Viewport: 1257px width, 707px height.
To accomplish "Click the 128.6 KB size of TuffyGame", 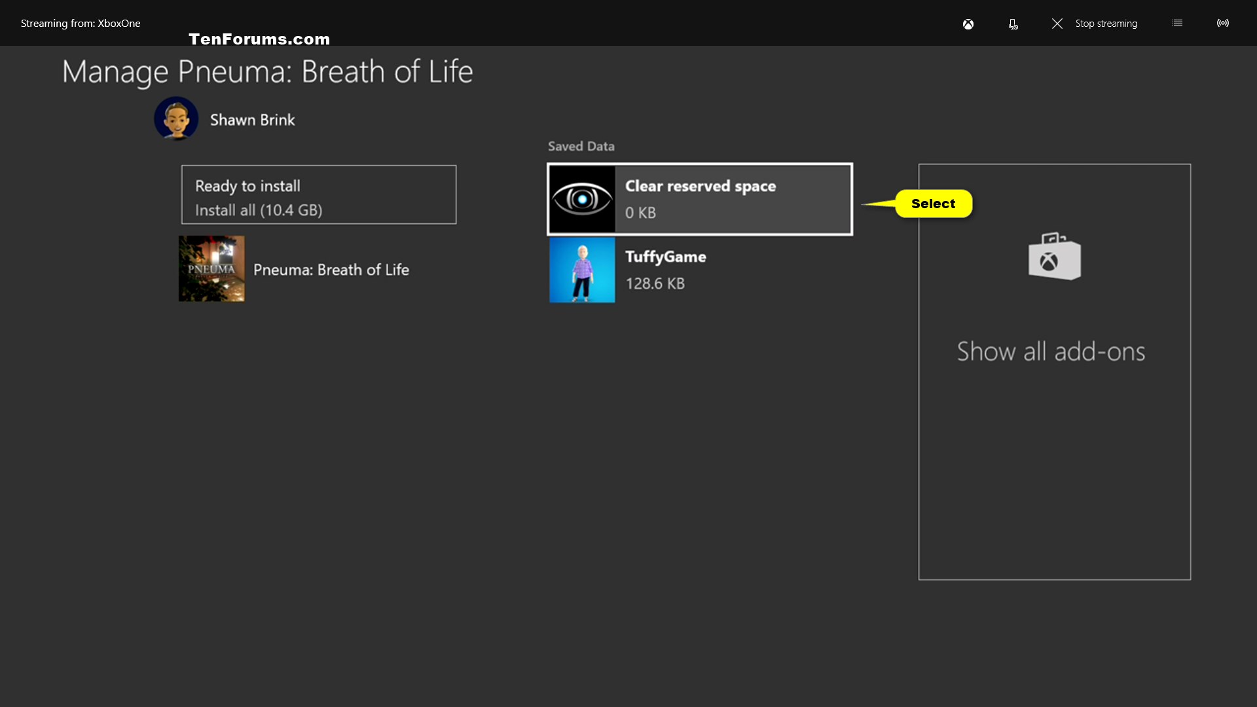I will pyautogui.click(x=655, y=283).
